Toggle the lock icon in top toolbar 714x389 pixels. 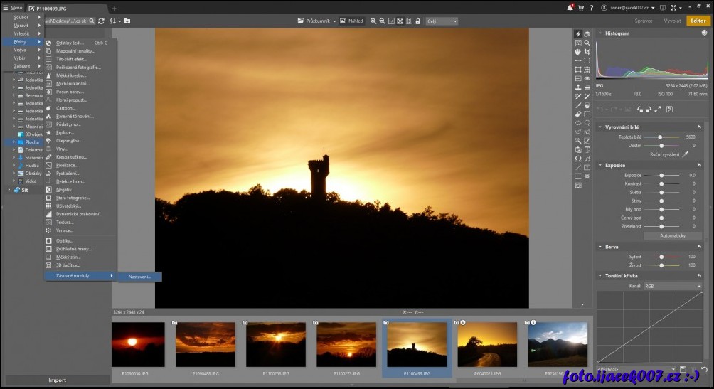pyautogui.click(x=418, y=21)
